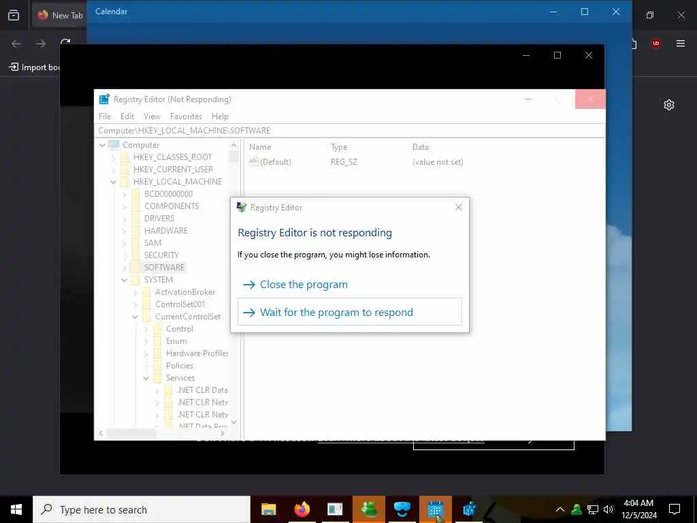Open the network status tray icon

(x=593, y=509)
